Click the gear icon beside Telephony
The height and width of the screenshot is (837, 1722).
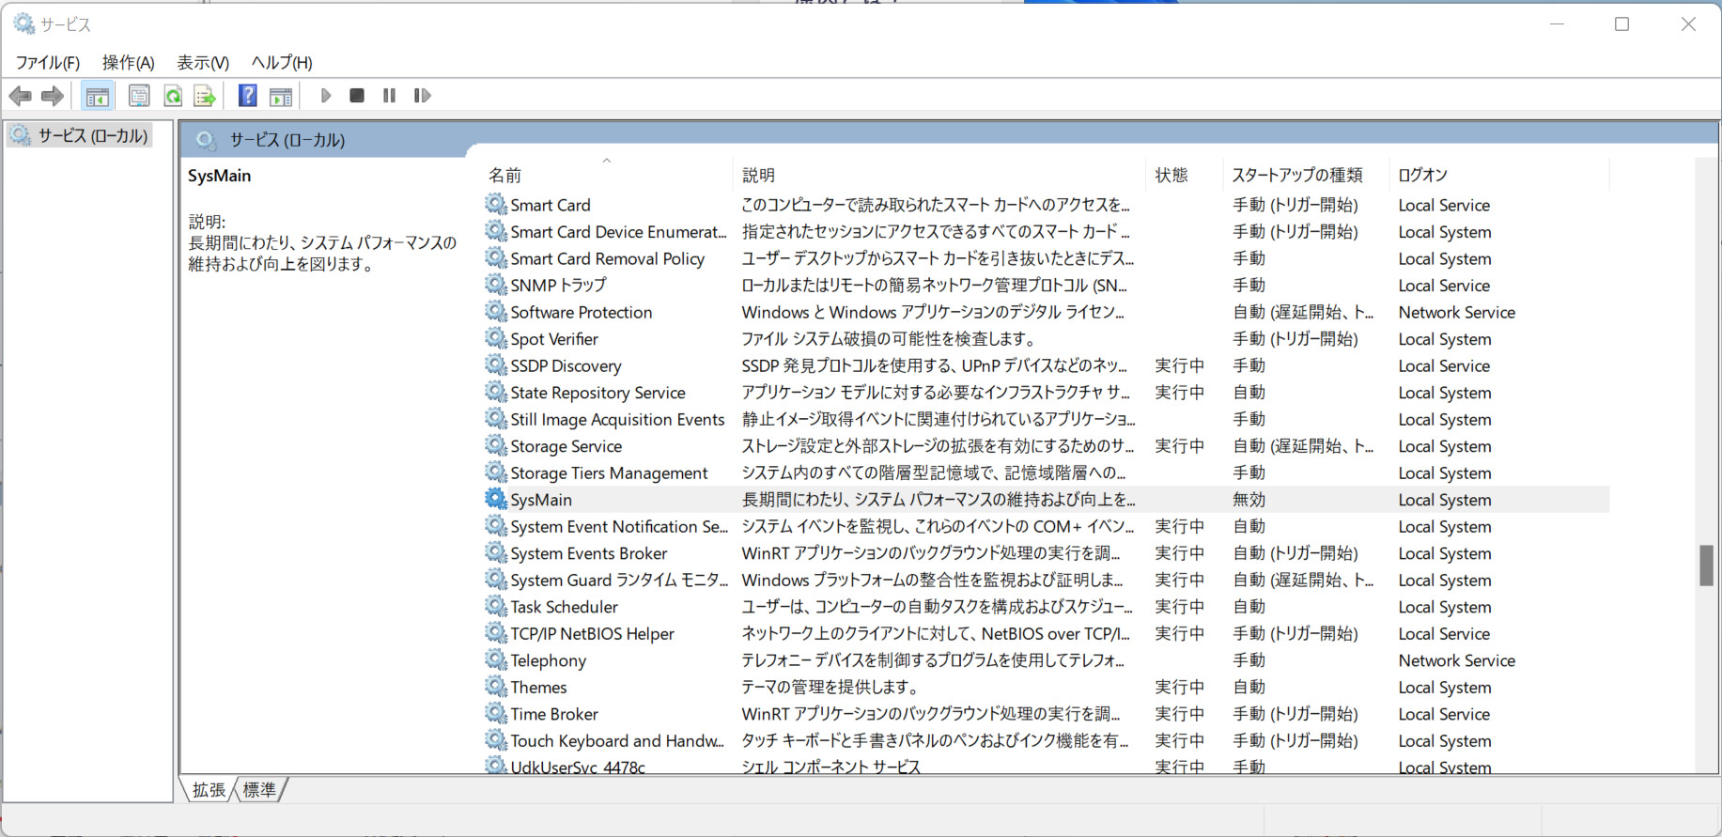496,659
